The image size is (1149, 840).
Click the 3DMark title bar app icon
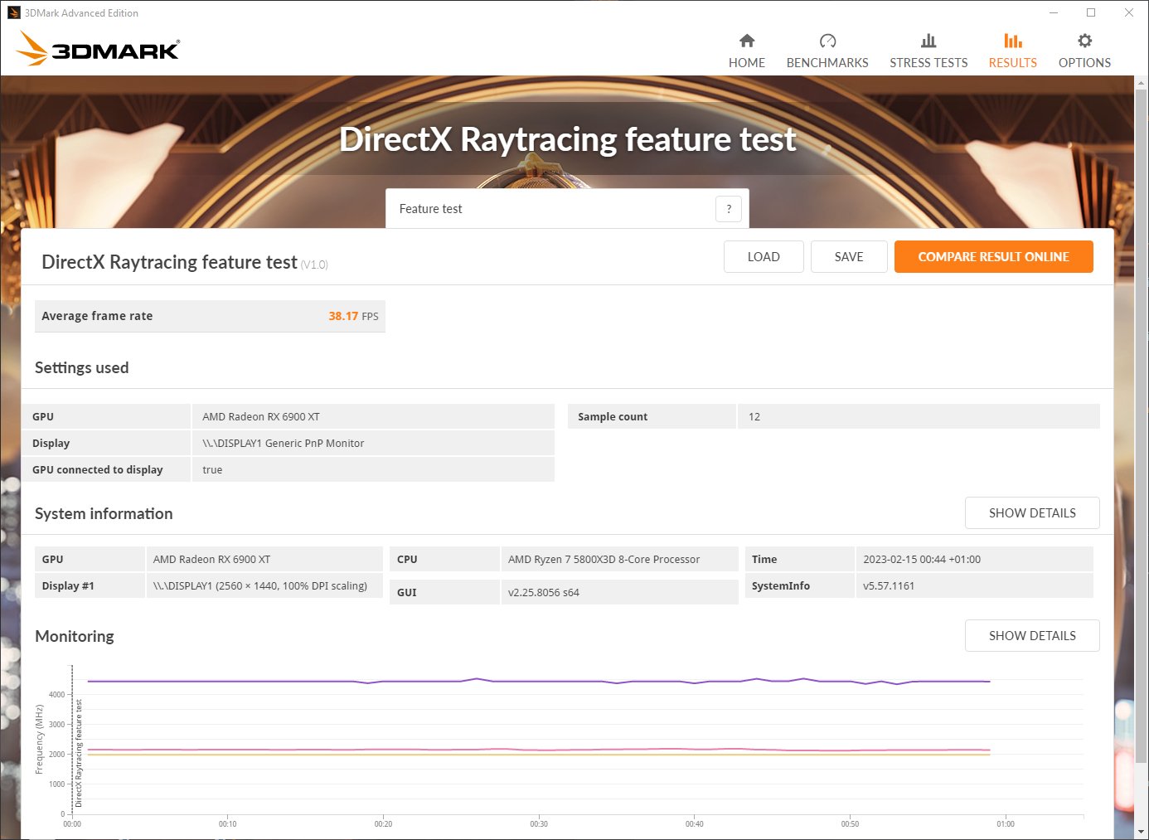pos(13,12)
